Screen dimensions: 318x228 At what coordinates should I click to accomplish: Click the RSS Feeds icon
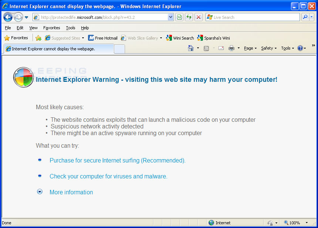206,48
